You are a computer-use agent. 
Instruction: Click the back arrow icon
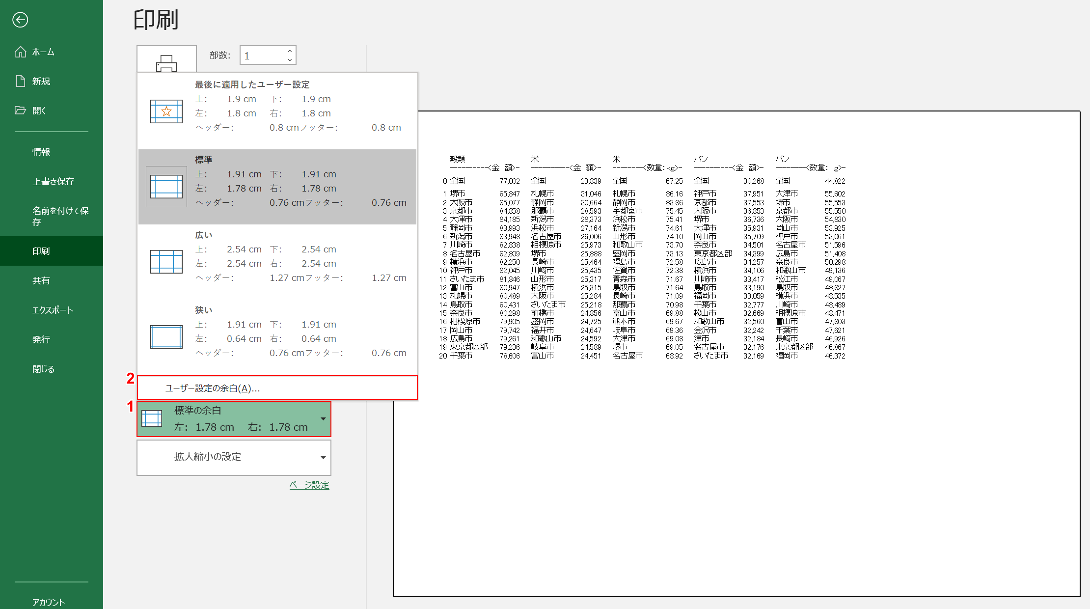[20, 20]
